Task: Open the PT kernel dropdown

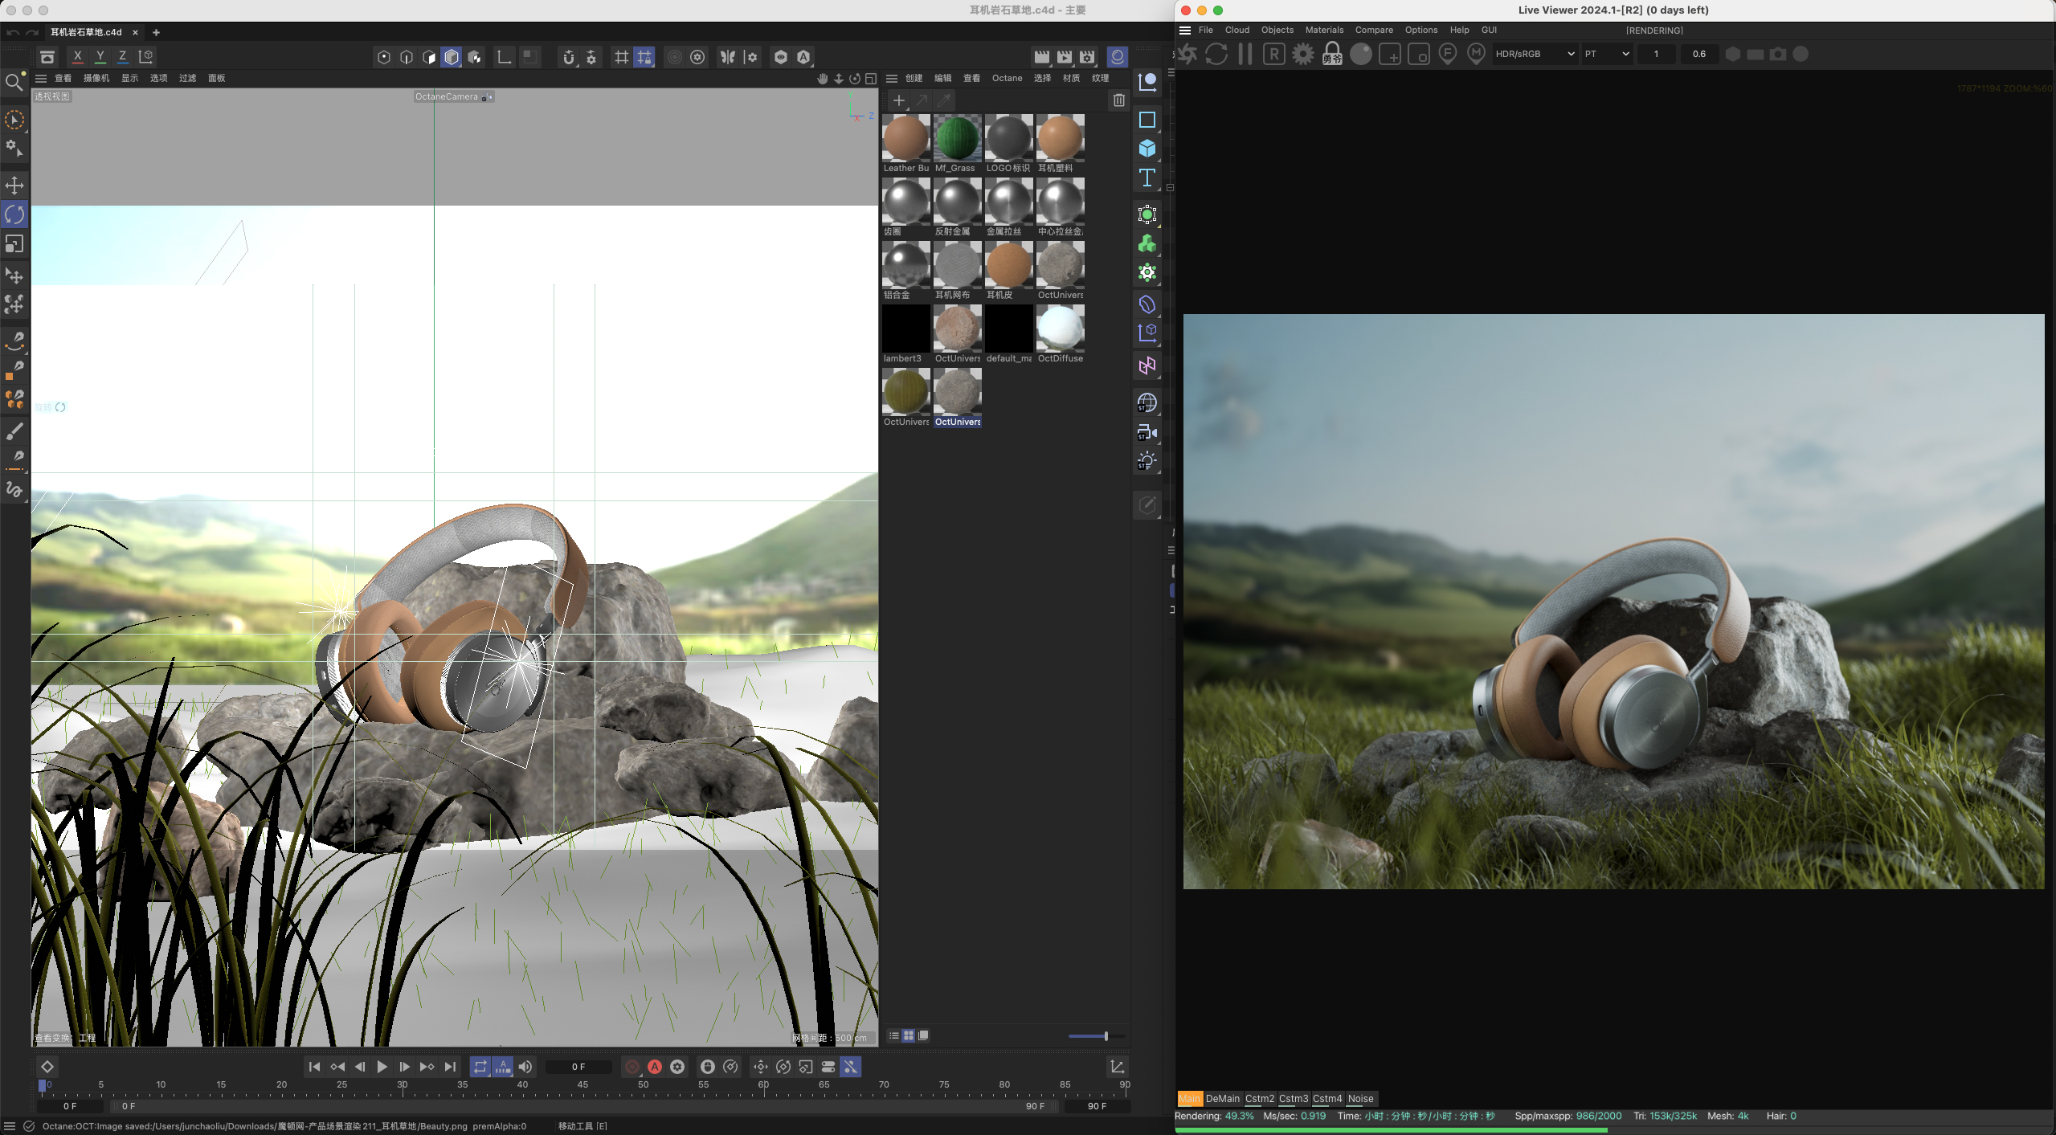Action: coord(1607,55)
